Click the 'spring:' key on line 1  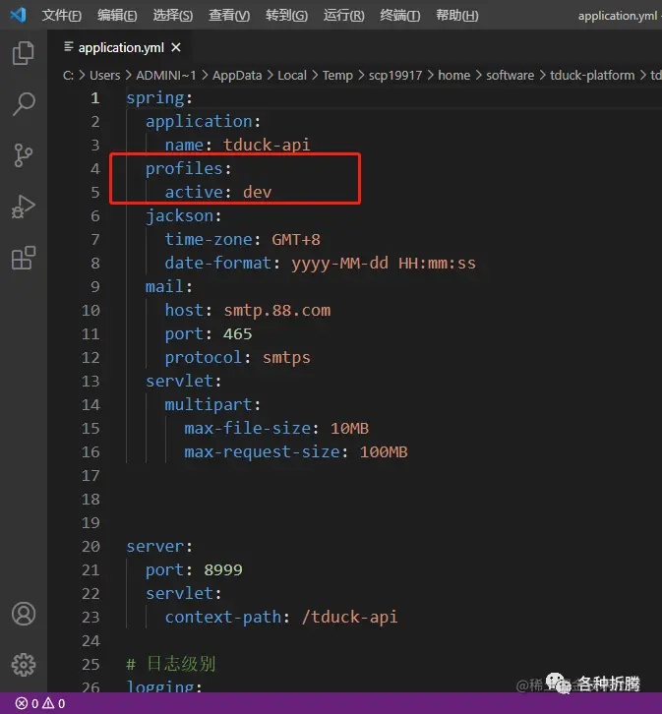click(159, 98)
